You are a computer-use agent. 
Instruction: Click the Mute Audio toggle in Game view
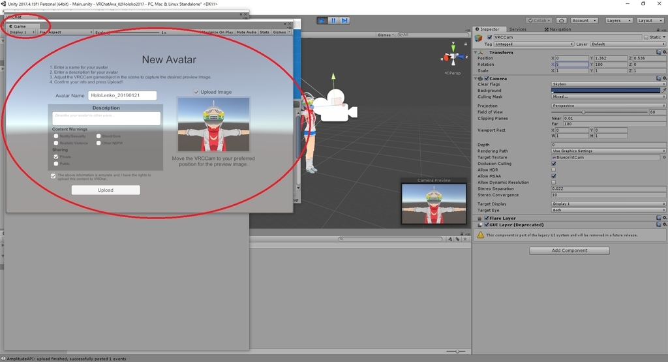246,33
